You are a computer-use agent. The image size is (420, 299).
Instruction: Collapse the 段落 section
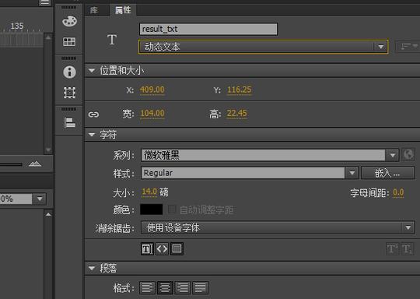[92, 268]
